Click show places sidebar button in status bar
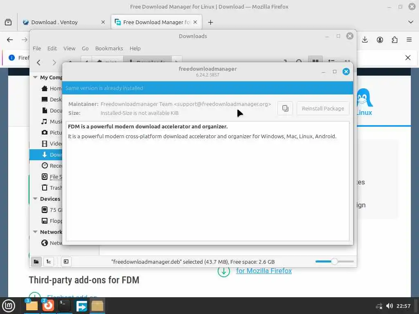The height and width of the screenshot is (314, 419). [x=36, y=262]
